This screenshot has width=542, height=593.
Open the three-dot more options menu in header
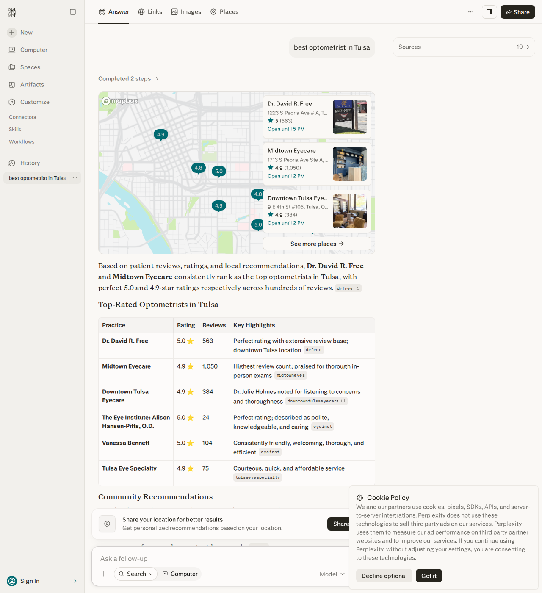coord(471,12)
